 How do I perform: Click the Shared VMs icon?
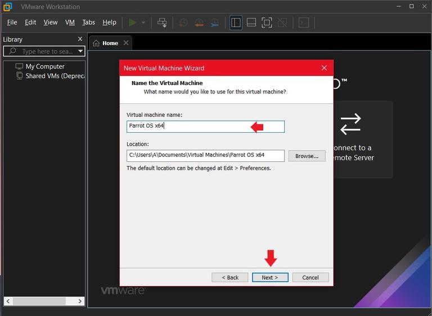(19, 75)
